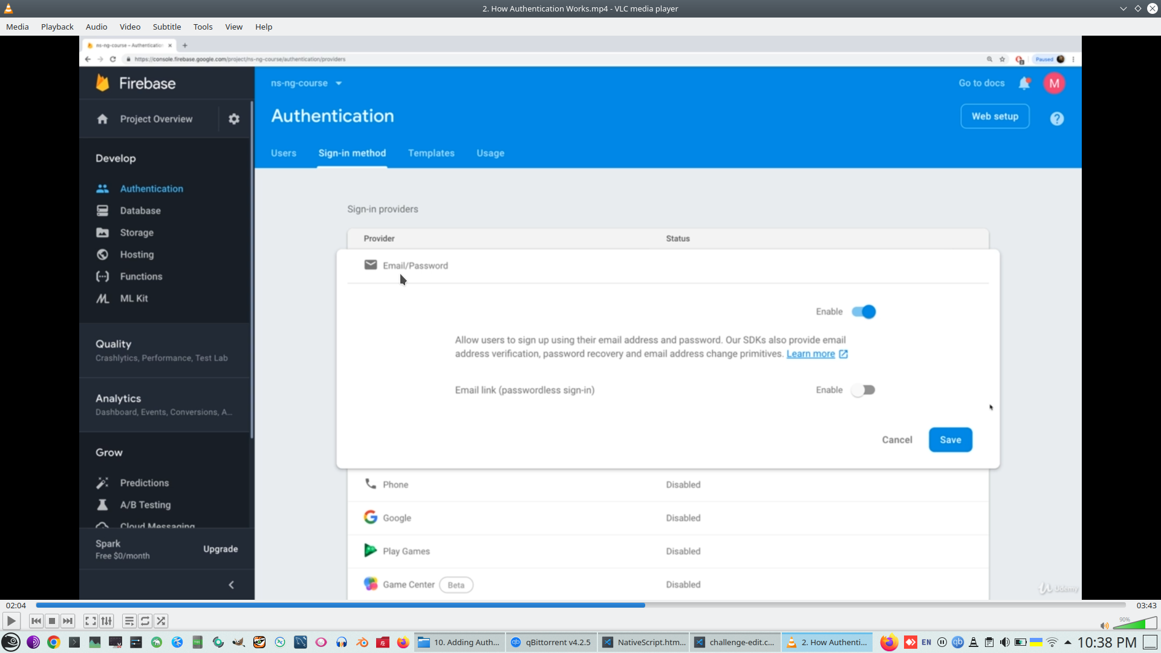This screenshot has height=653, width=1161.
Task: Click the Save button
Action: coord(950,440)
